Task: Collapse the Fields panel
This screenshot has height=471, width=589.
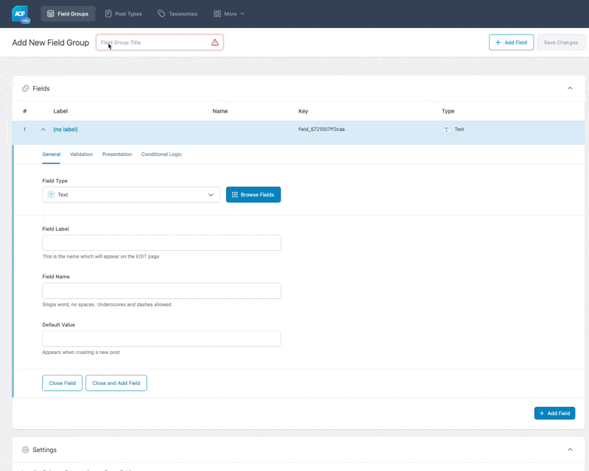Action: pos(570,88)
